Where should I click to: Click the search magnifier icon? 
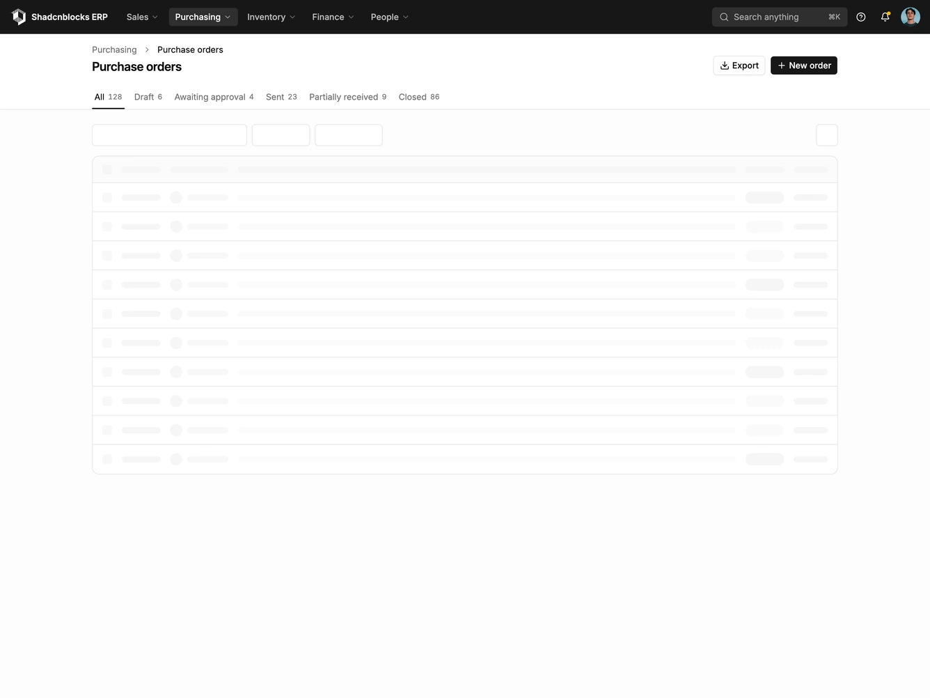tap(724, 17)
